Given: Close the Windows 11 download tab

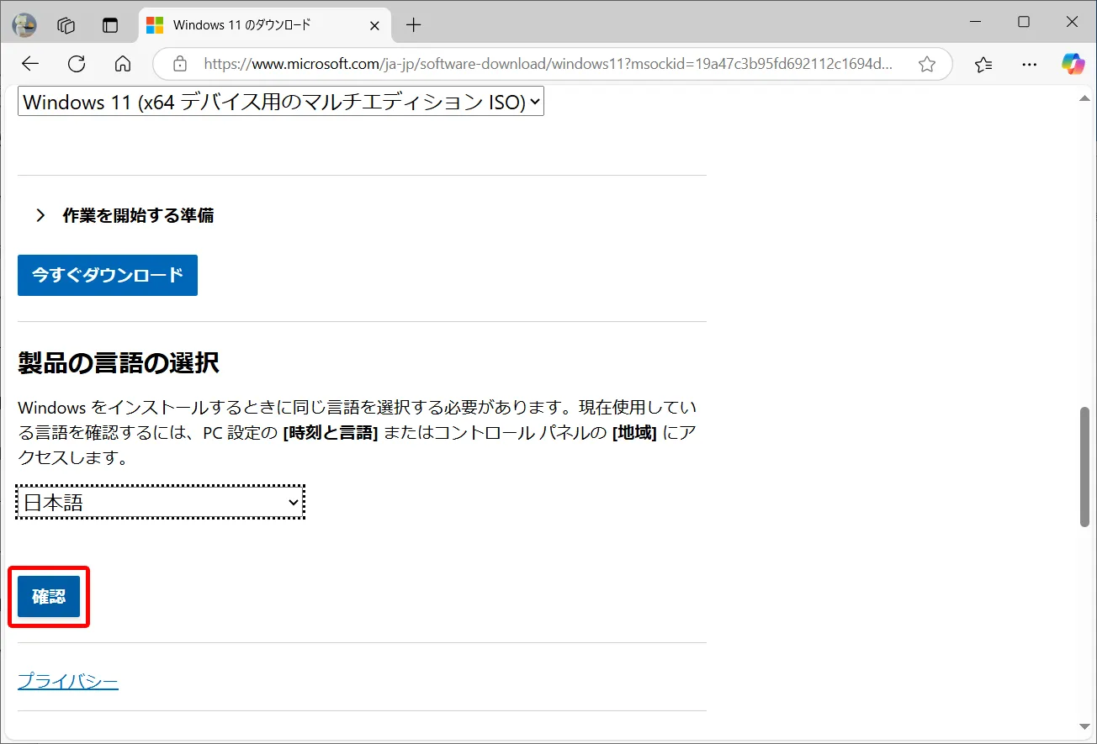Looking at the screenshot, I should pyautogui.click(x=375, y=25).
